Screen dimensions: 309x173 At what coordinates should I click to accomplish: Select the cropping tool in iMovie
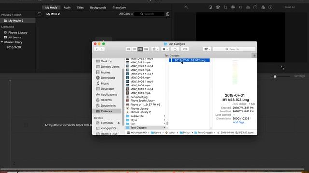pos(225,7)
